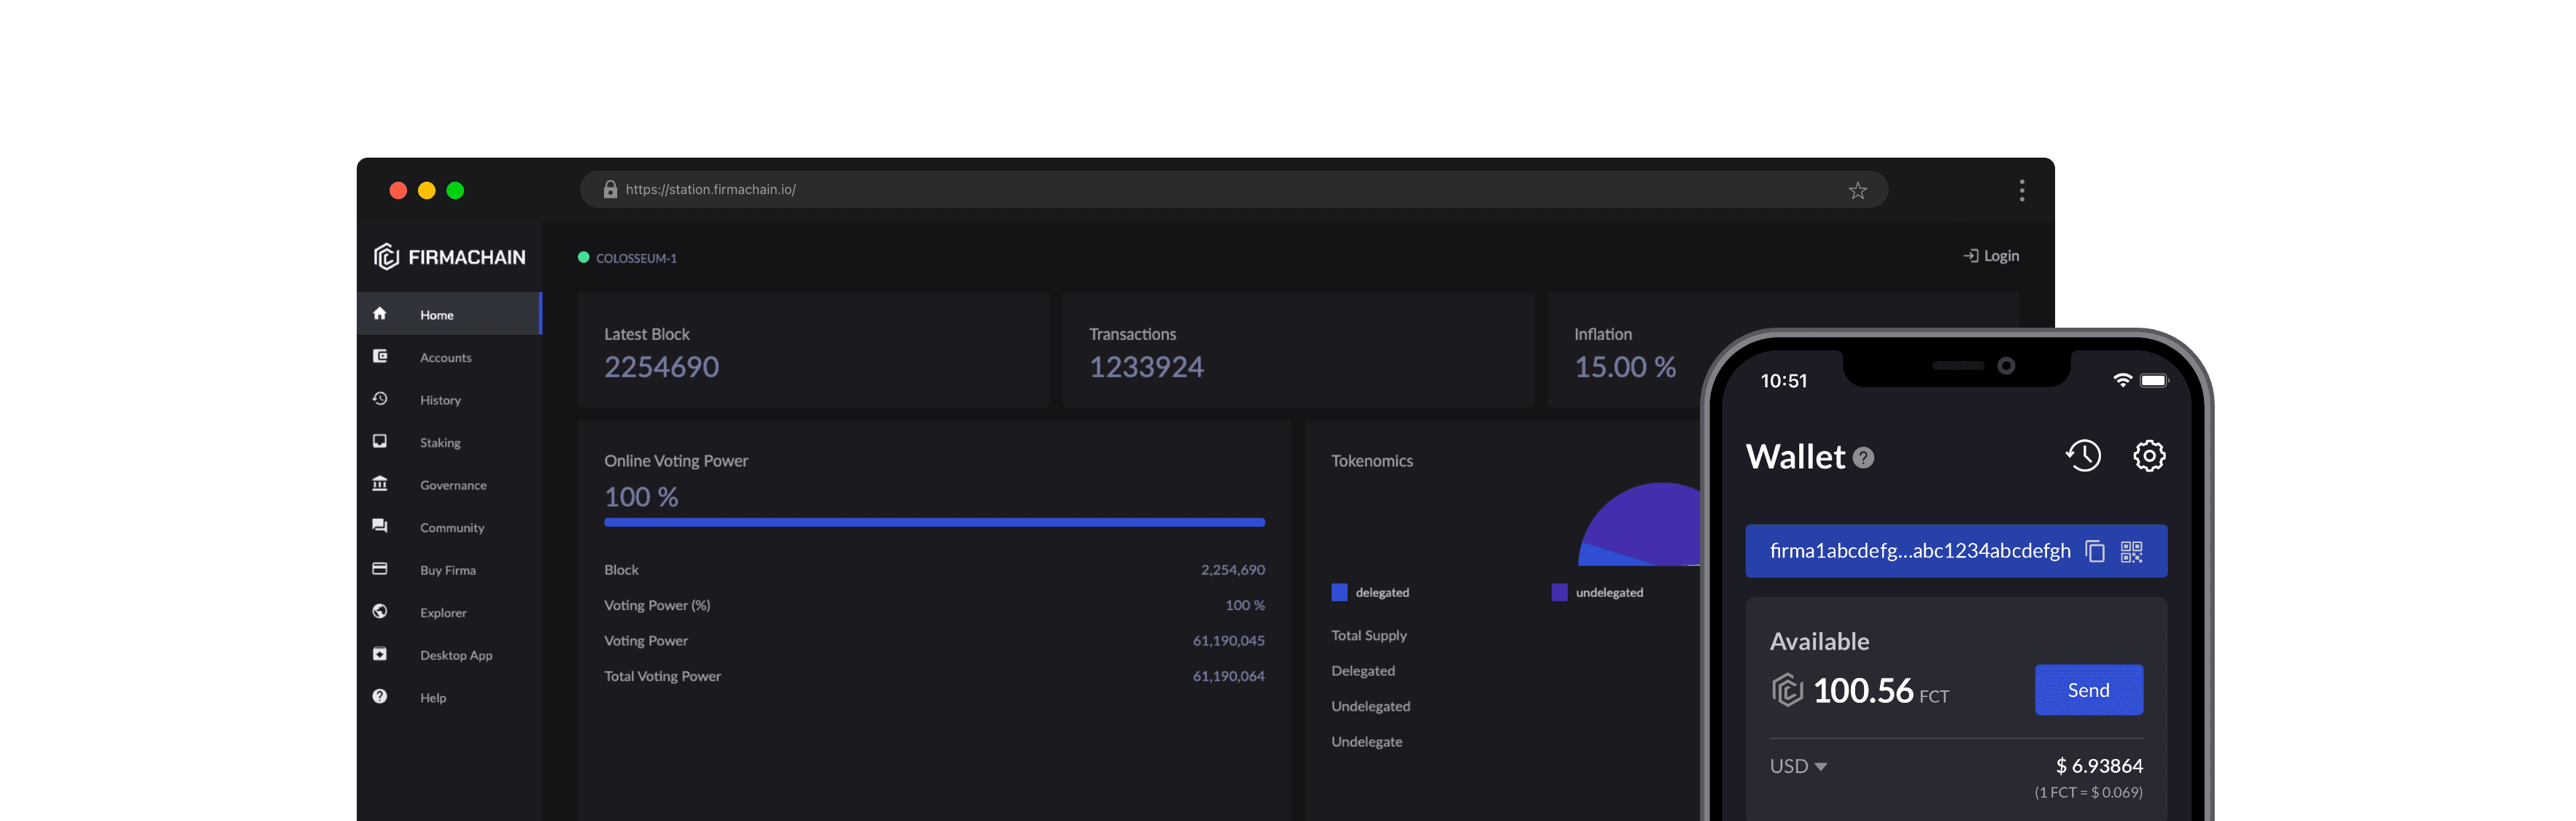Click the delegated legend color swatch
This screenshot has width=2576, height=821.
coord(1339,592)
